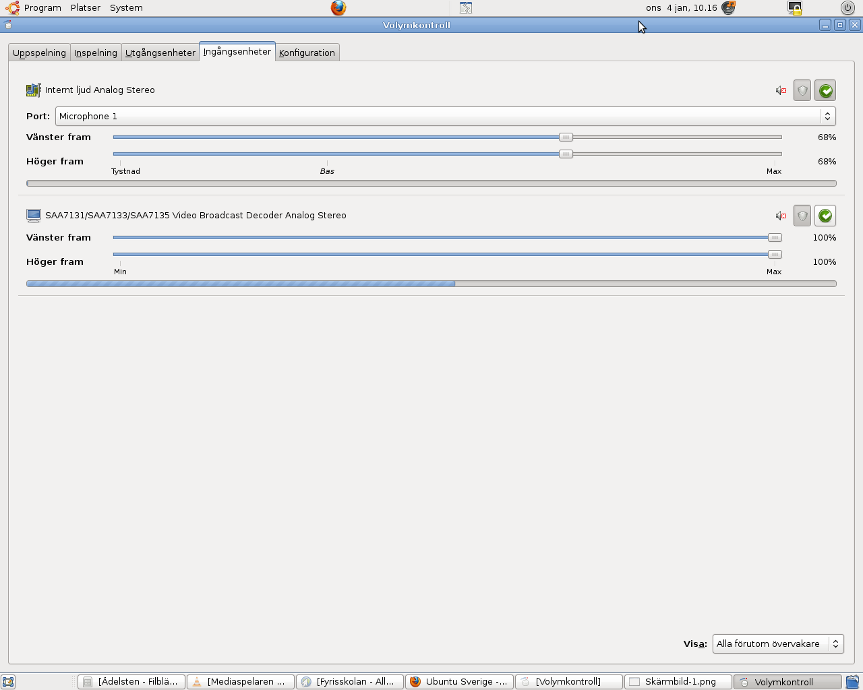Image resolution: width=863 pixels, height=690 pixels.
Task: Switch to Ubuntu Sverige Firefox taskbar window
Action: click(x=459, y=682)
